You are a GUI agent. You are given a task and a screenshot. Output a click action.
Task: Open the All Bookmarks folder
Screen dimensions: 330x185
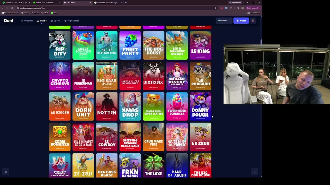(x=254, y=13)
